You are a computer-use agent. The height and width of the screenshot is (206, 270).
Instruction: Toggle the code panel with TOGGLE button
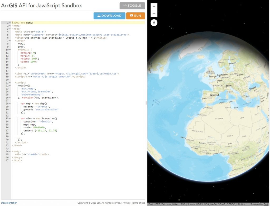click(x=132, y=6)
